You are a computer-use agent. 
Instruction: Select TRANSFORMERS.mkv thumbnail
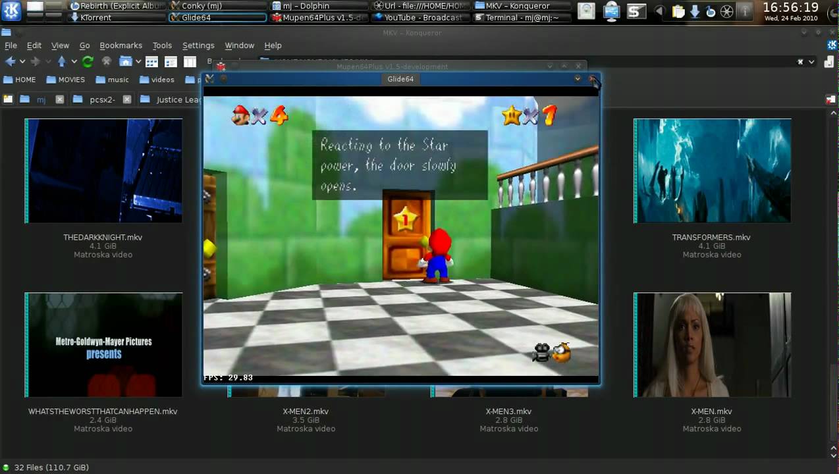[x=712, y=171]
